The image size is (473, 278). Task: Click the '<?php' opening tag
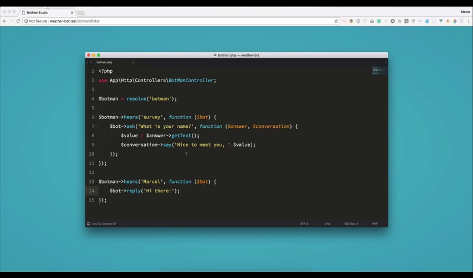[x=106, y=71]
